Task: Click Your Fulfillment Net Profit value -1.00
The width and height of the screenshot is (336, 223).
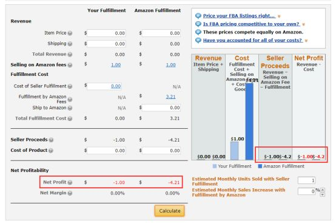Action: (119, 183)
